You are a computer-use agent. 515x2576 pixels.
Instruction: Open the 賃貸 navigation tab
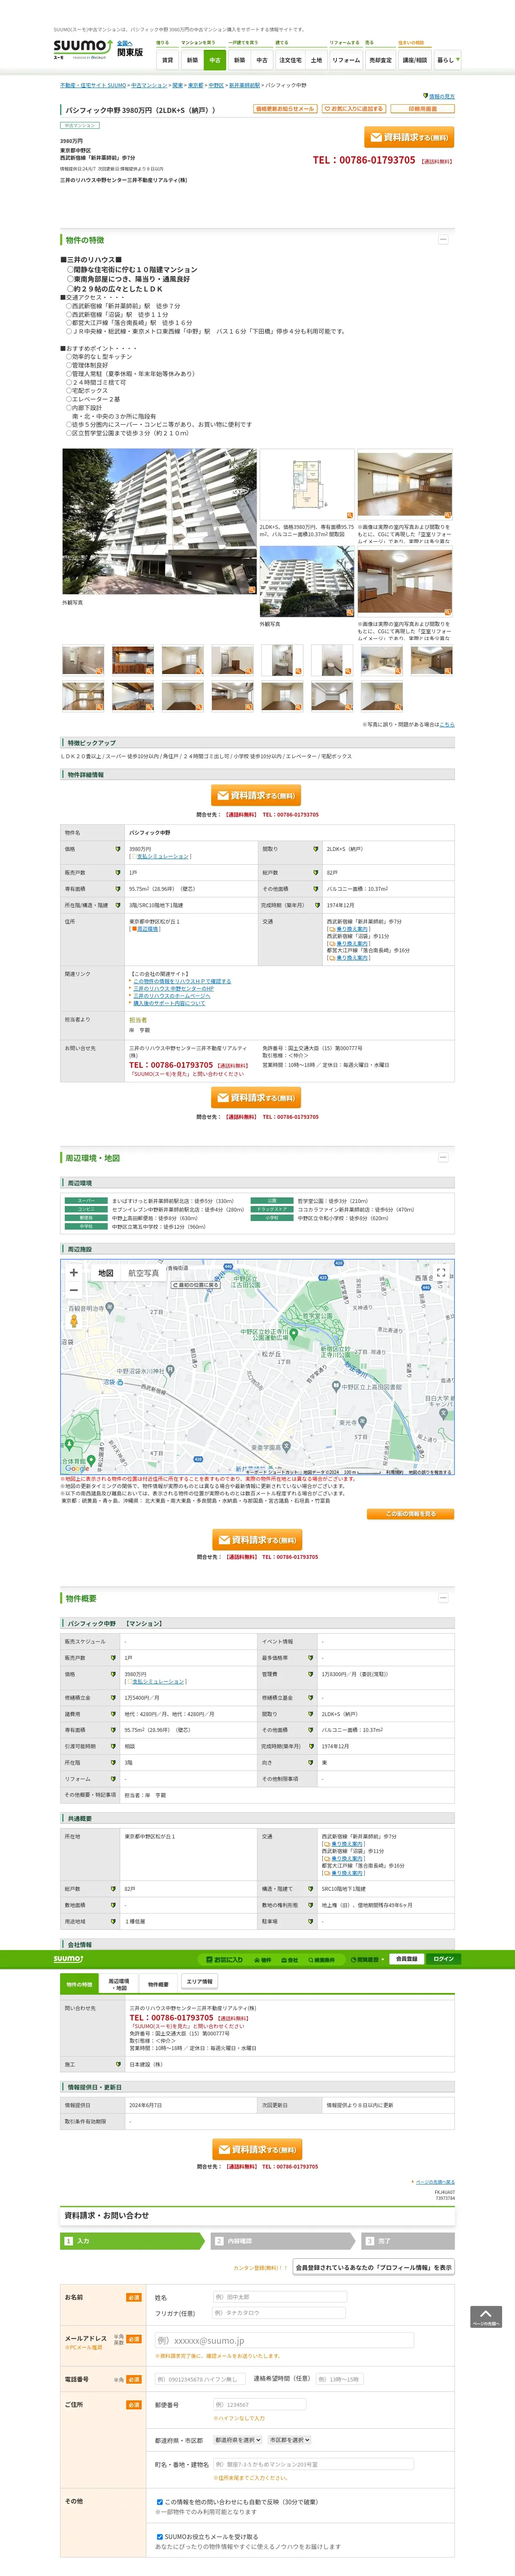[167, 60]
